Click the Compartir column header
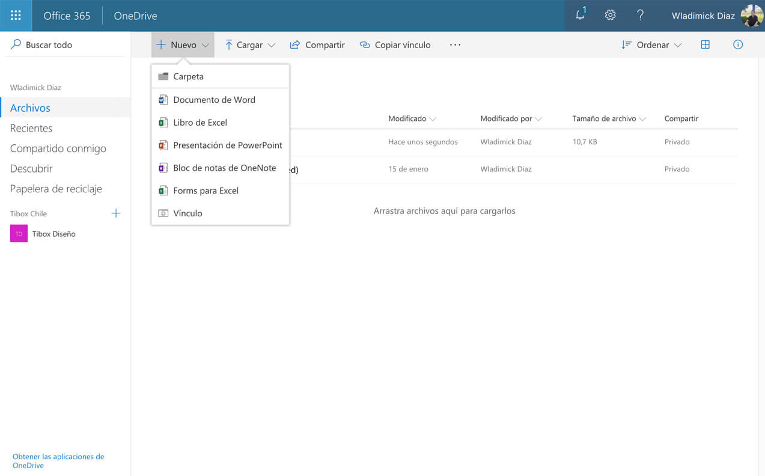This screenshot has width=765, height=476. tap(681, 119)
